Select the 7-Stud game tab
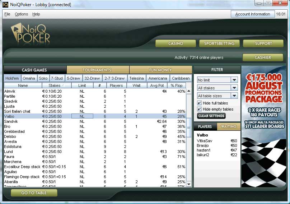 57,78
